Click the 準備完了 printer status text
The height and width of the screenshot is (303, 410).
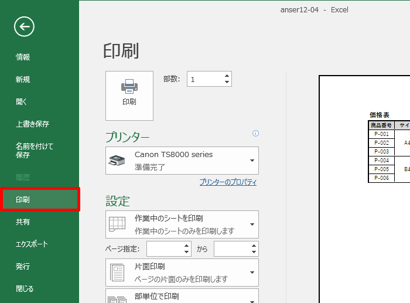tap(150, 167)
